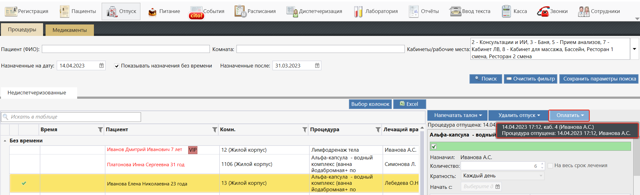Open the Сотрудники staff icon
640x195 pixels.
pos(584,11)
